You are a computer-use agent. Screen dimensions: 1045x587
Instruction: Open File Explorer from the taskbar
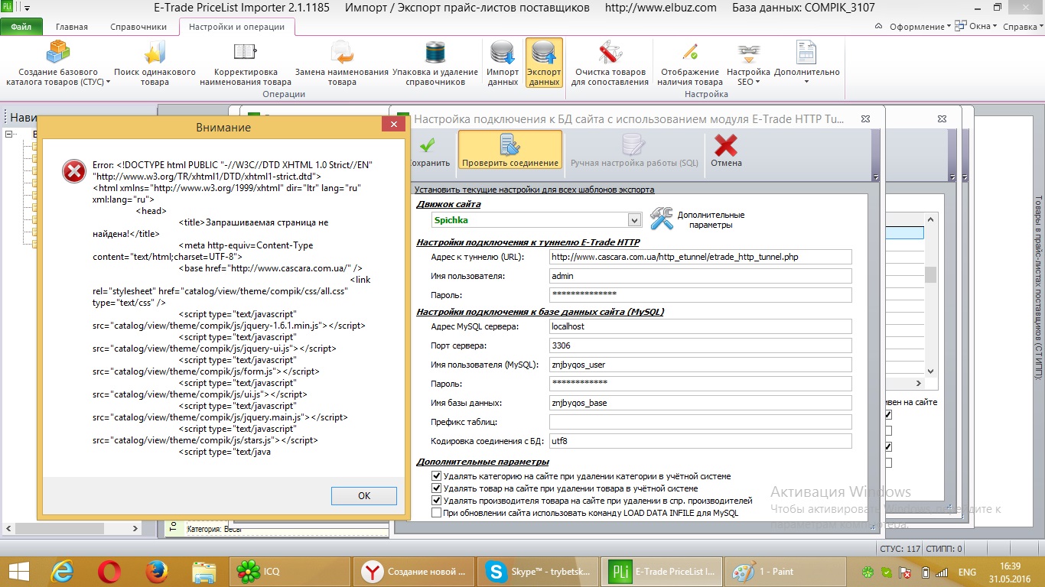tap(204, 572)
